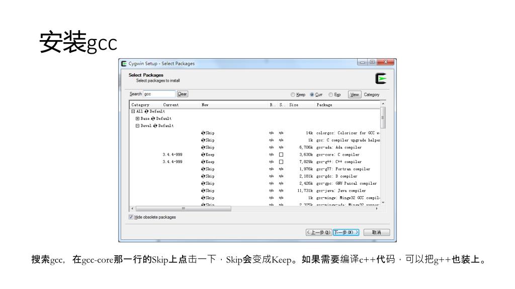
Task: Toggle Hide obsolete packages checkbox
Action: 131,217
